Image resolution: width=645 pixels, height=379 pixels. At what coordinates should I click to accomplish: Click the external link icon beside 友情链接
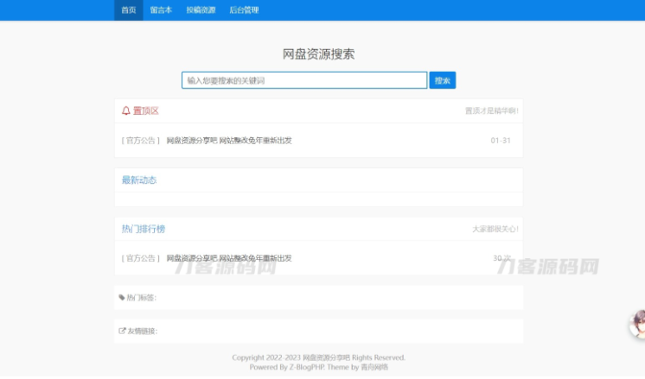(x=122, y=331)
